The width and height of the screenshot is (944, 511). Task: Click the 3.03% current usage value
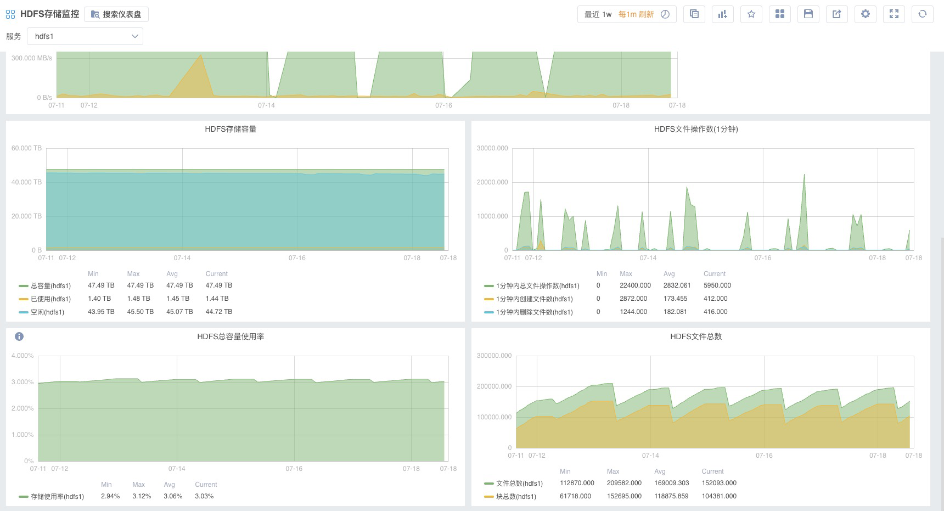tap(204, 496)
